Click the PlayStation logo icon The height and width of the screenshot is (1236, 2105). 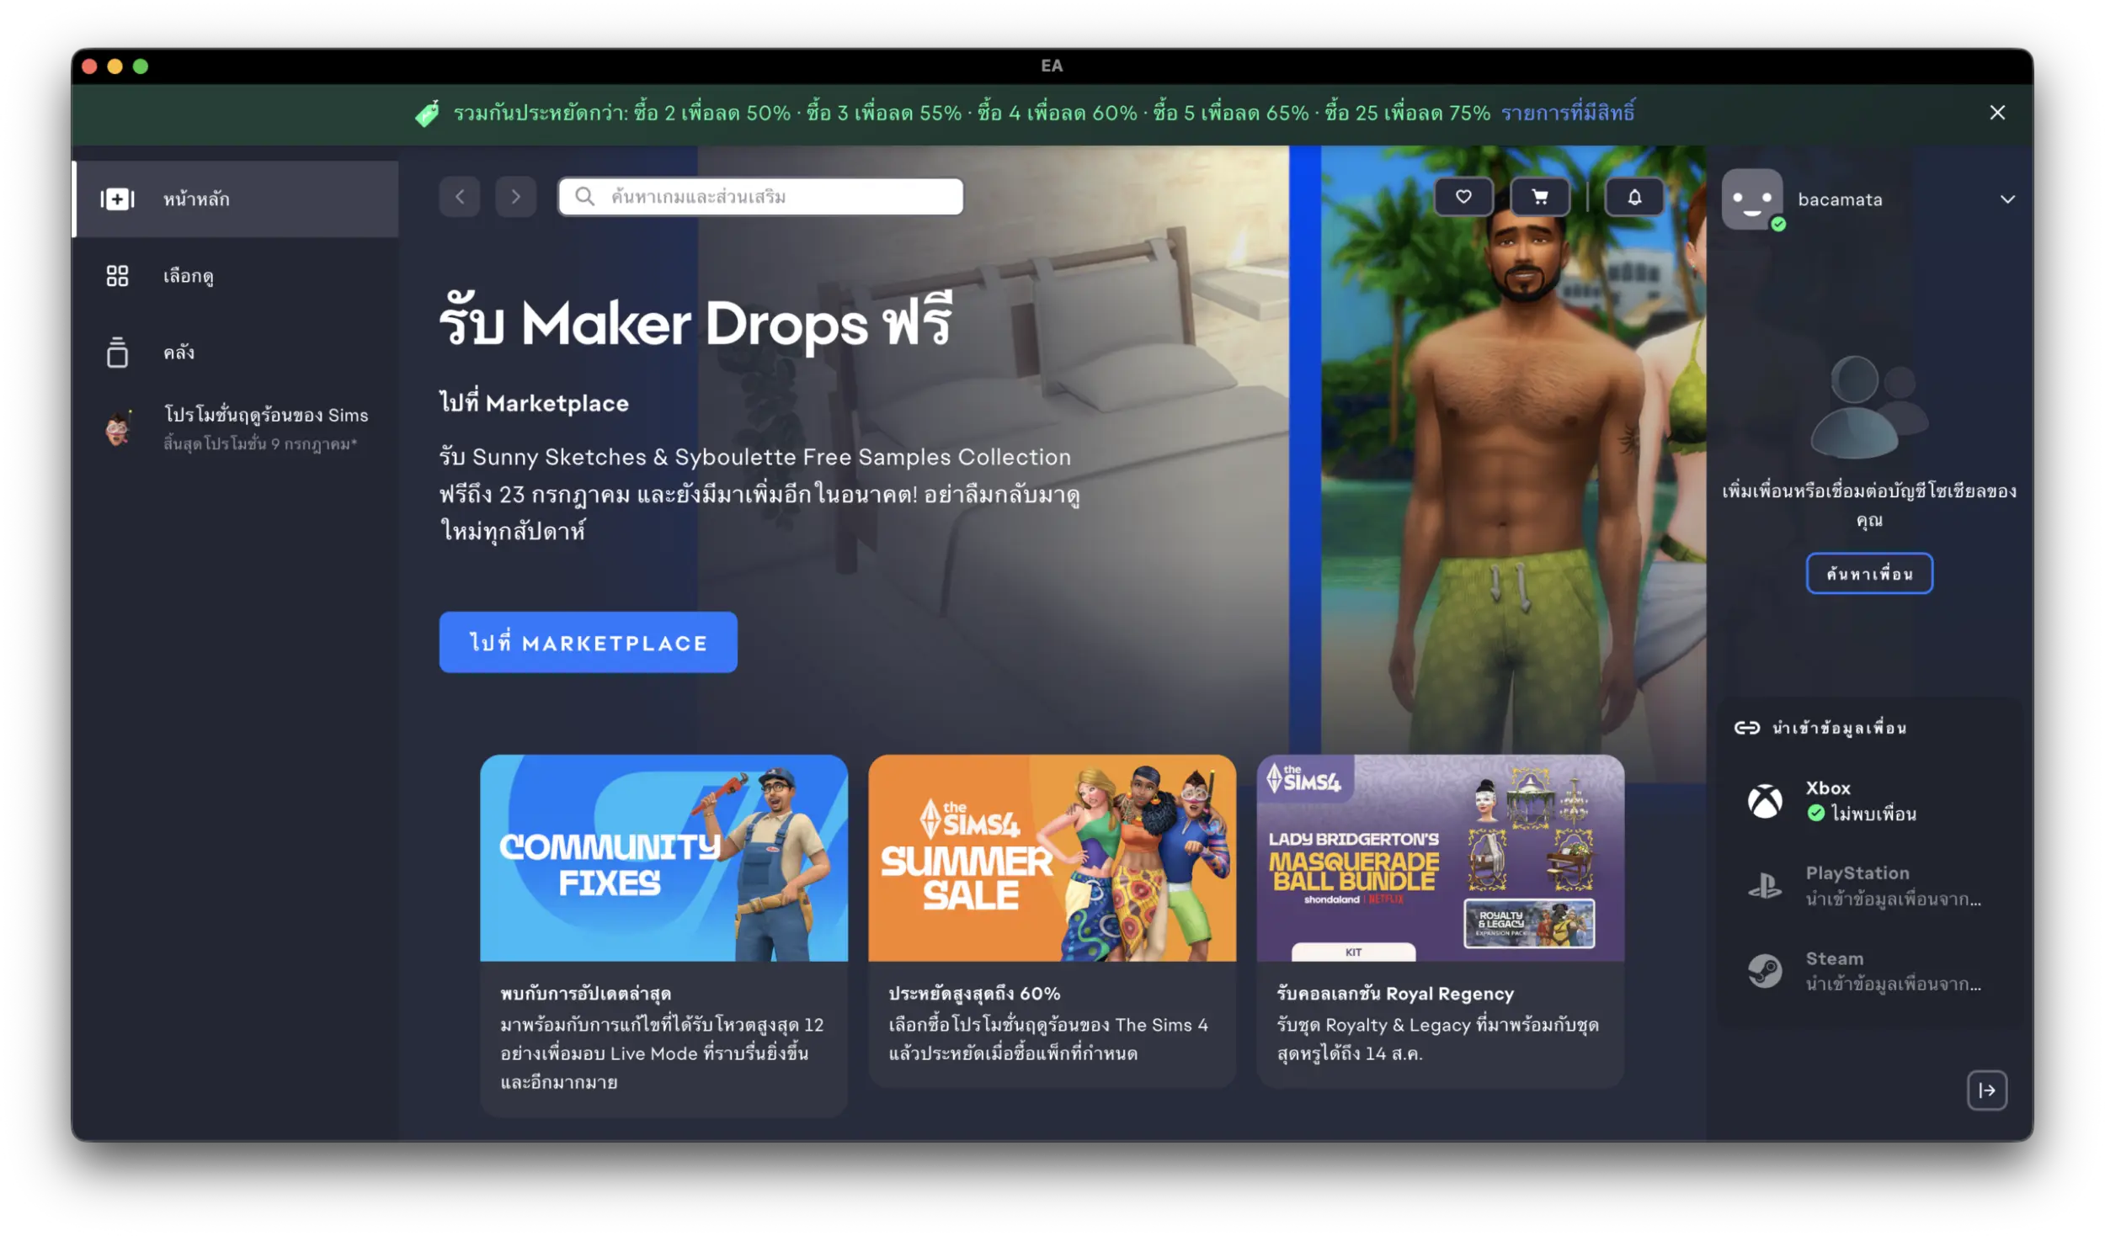[x=1765, y=886]
